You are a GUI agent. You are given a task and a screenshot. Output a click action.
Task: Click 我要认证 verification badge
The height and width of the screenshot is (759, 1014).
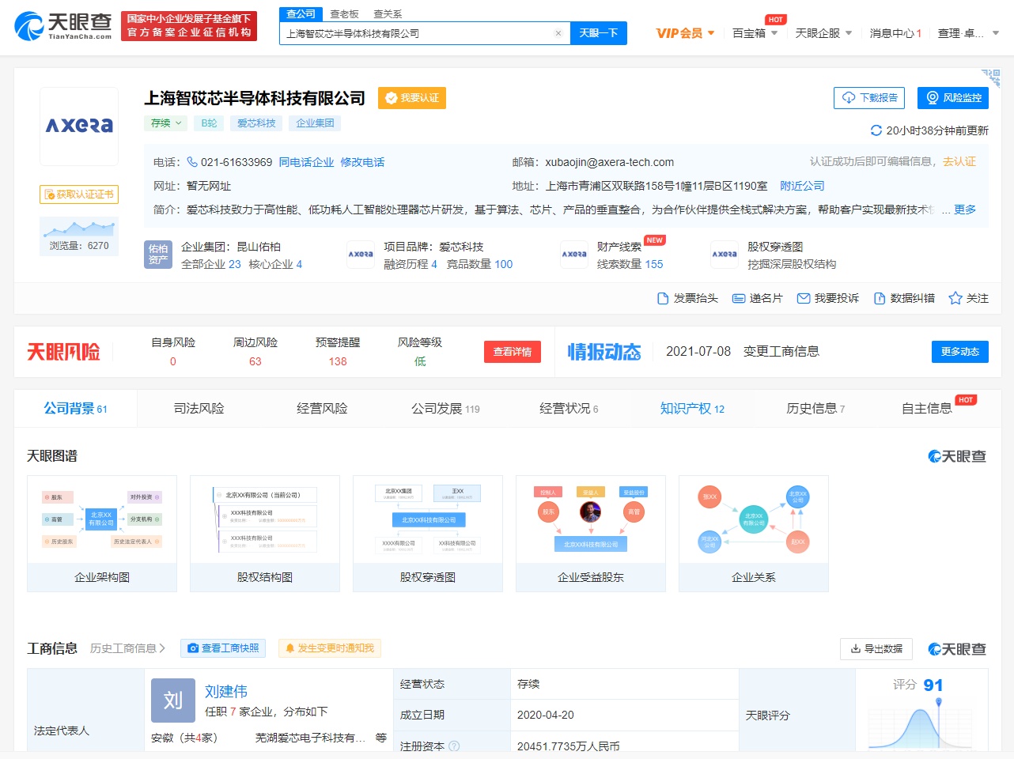[x=412, y=98]
